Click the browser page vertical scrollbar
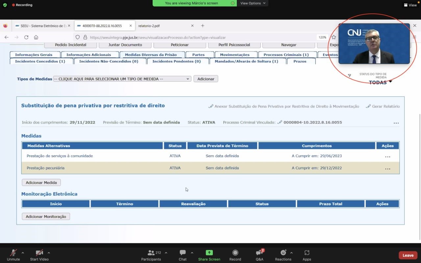This screenshot has height=263, width=421. click(419, 174)
